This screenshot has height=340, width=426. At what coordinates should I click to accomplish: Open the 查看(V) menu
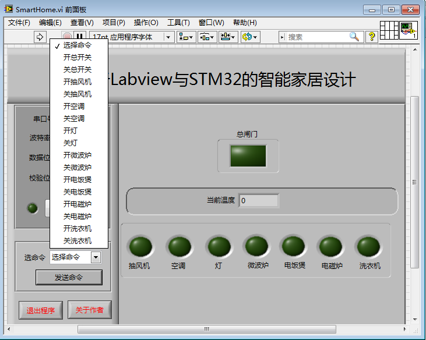(x=82, y=23)
